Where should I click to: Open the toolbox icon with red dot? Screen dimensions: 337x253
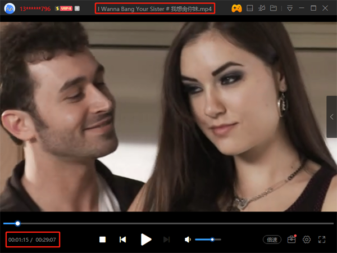(x=291, y=240)
